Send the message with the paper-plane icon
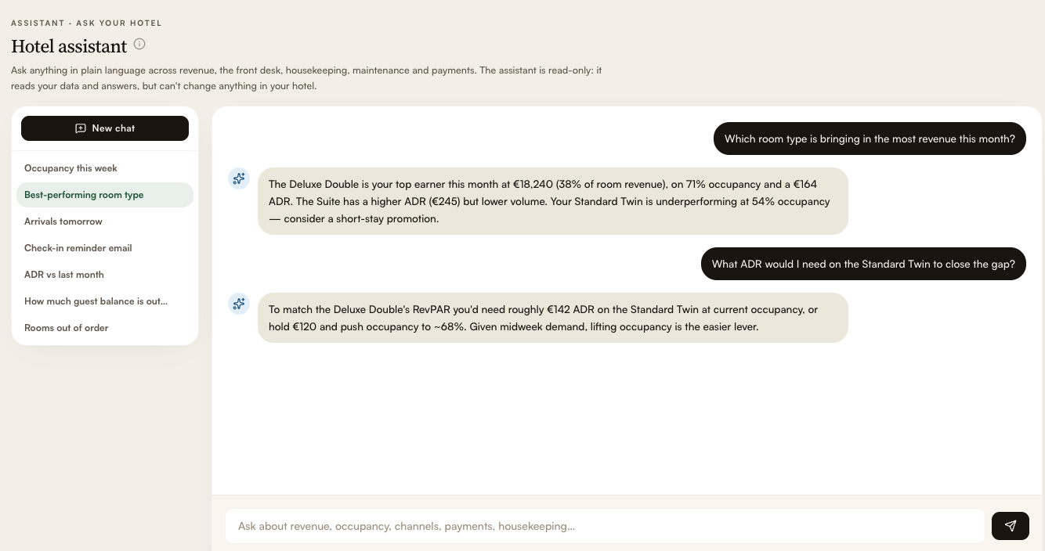1045x551 pixels. coord(1010,526)
